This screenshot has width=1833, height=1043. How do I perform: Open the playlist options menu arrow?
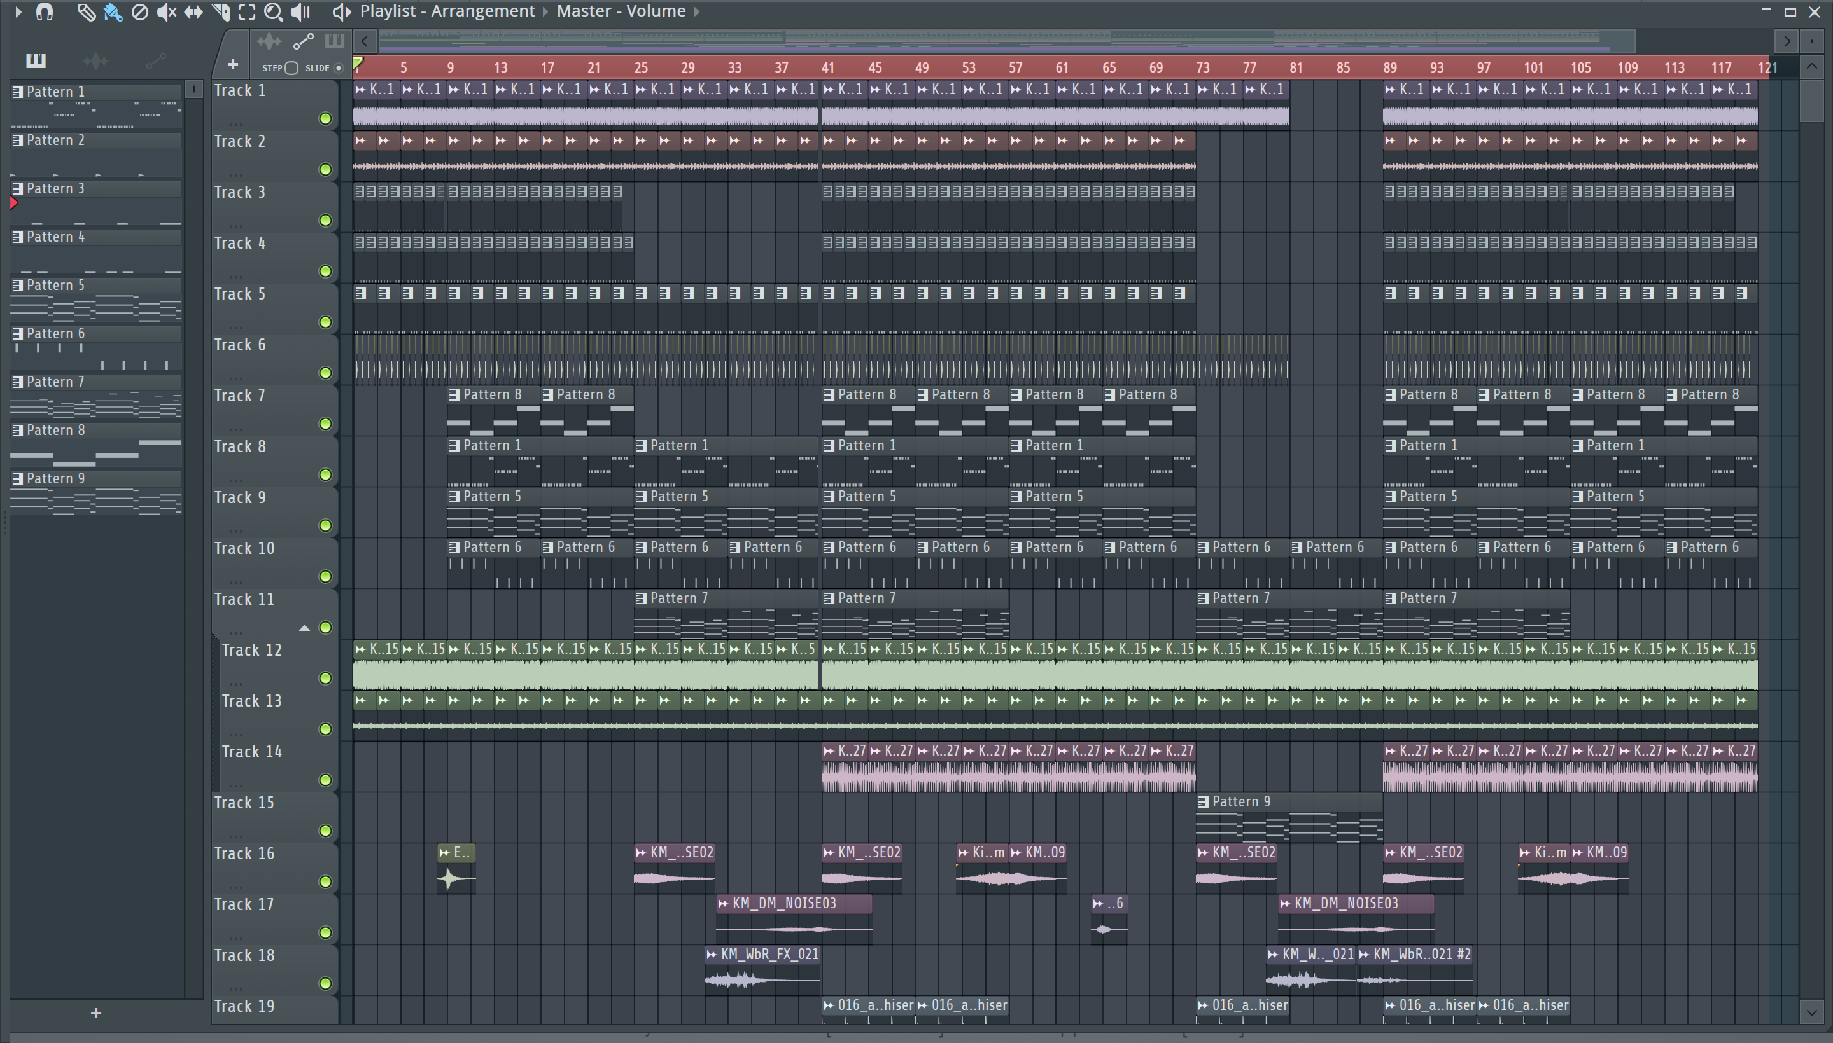pyautogui.click(x=18, y=11)
